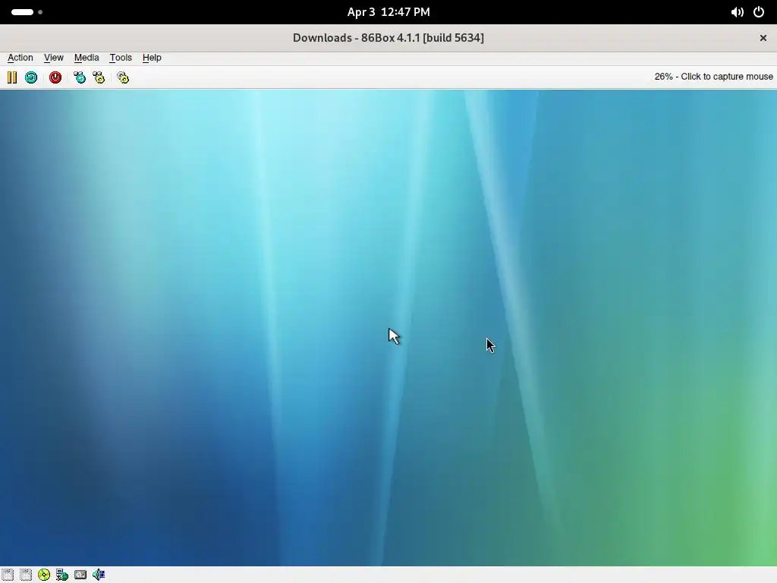The image size is (777, 583).
Task: Pause the emulation with the pause icon
Action: pyautogui.click(x=12, y=77)
